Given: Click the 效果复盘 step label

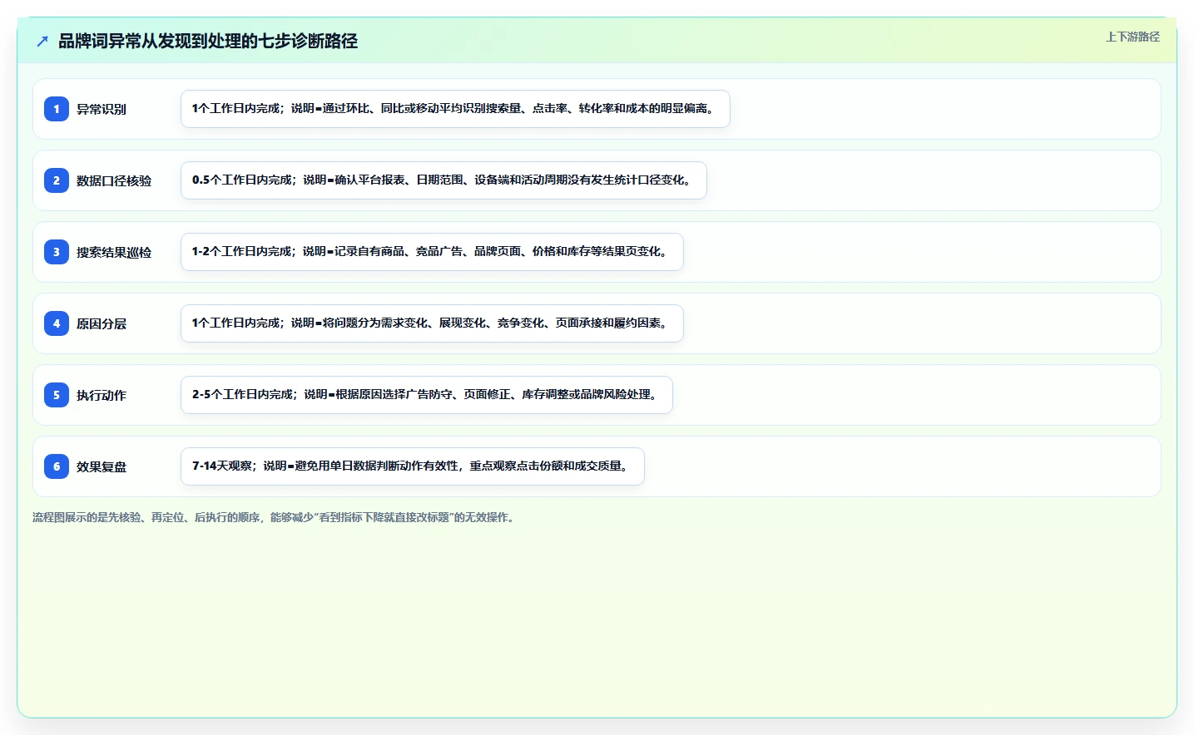Looking at the screenshot, I should click(102, 466).
